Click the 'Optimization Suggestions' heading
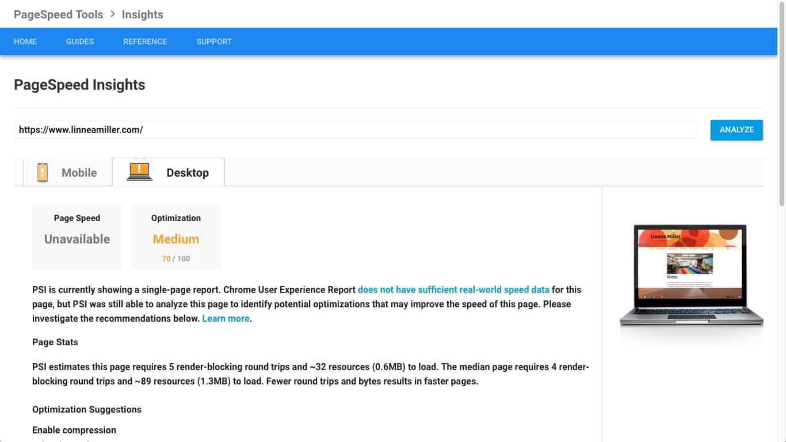 pos(87,409)
